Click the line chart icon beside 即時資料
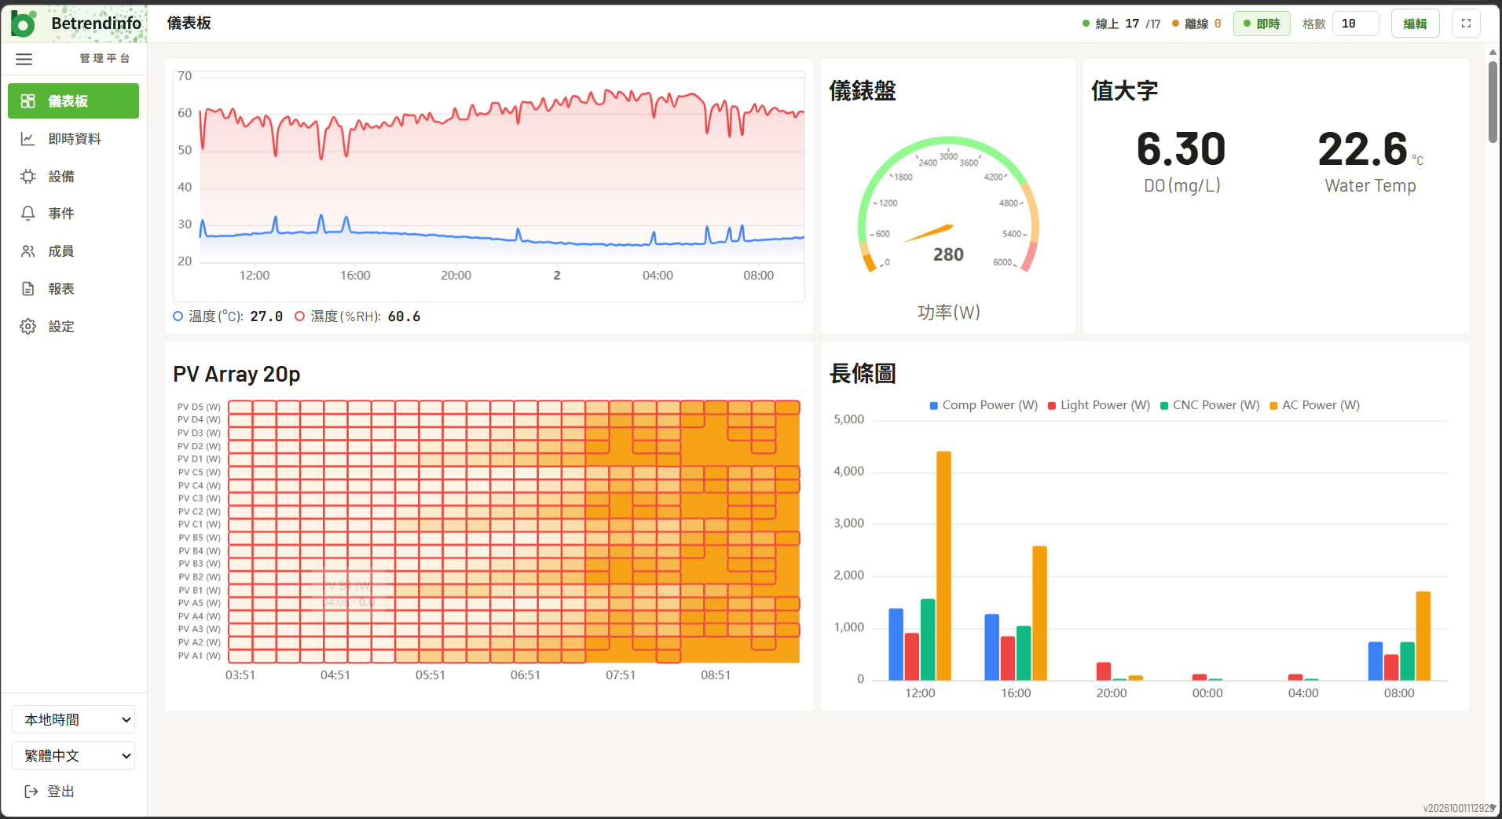Viewport: 1502px width, 819px height. click(x=28, y=139)
